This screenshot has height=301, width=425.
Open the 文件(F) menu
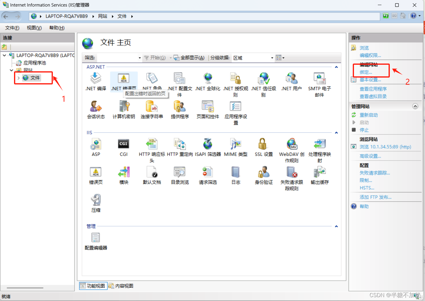point(12,28)
